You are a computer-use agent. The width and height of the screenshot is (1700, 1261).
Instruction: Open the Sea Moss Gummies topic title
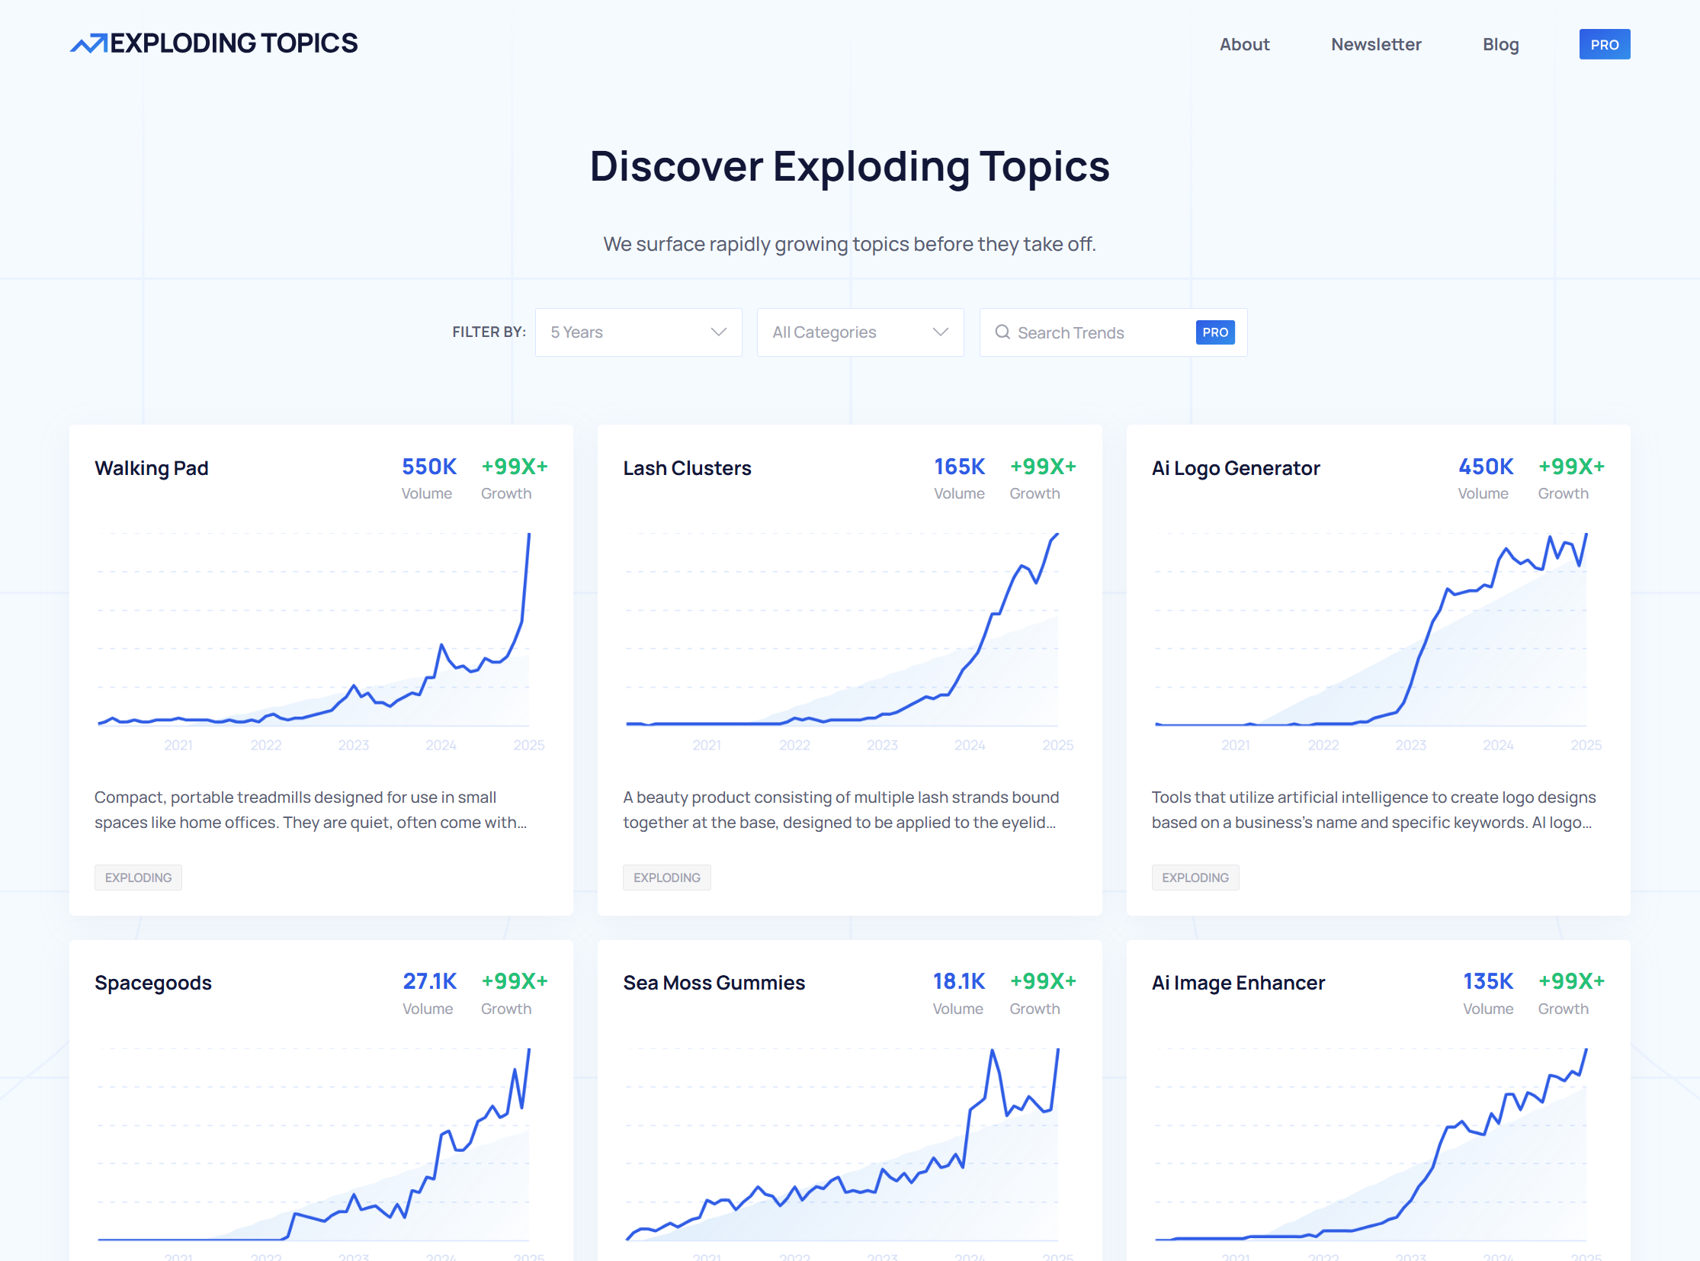pos(713,983)
